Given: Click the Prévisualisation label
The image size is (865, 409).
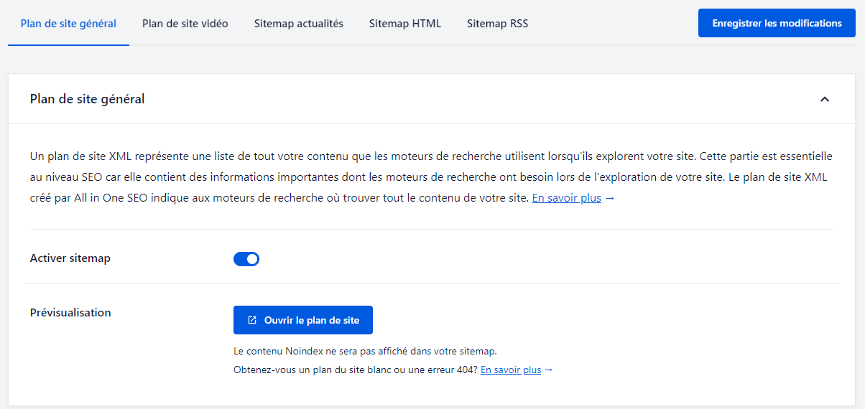Looking at the screenshot, I should pos(70,313).
